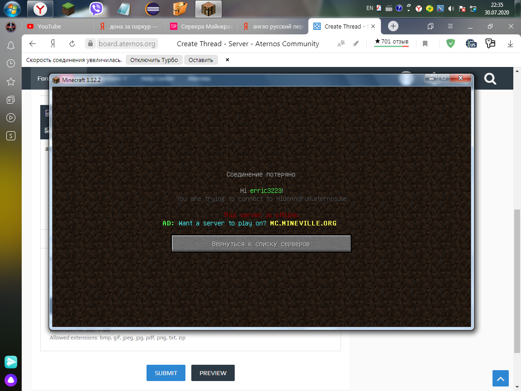Image resolution: width=521 pixels, height=391 pixels.
Task: Bookmark this page with the flag icon
Action: tap(425, 43)
